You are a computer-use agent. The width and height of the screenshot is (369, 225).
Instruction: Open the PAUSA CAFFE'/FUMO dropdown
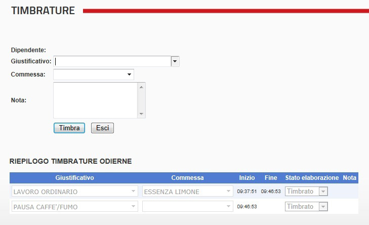click(134, 207)
